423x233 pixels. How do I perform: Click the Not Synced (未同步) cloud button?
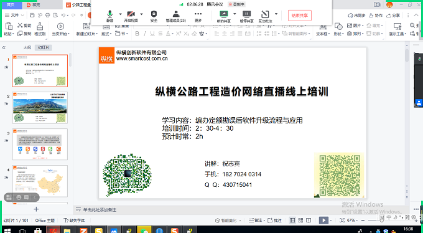(x=356, y=16)
